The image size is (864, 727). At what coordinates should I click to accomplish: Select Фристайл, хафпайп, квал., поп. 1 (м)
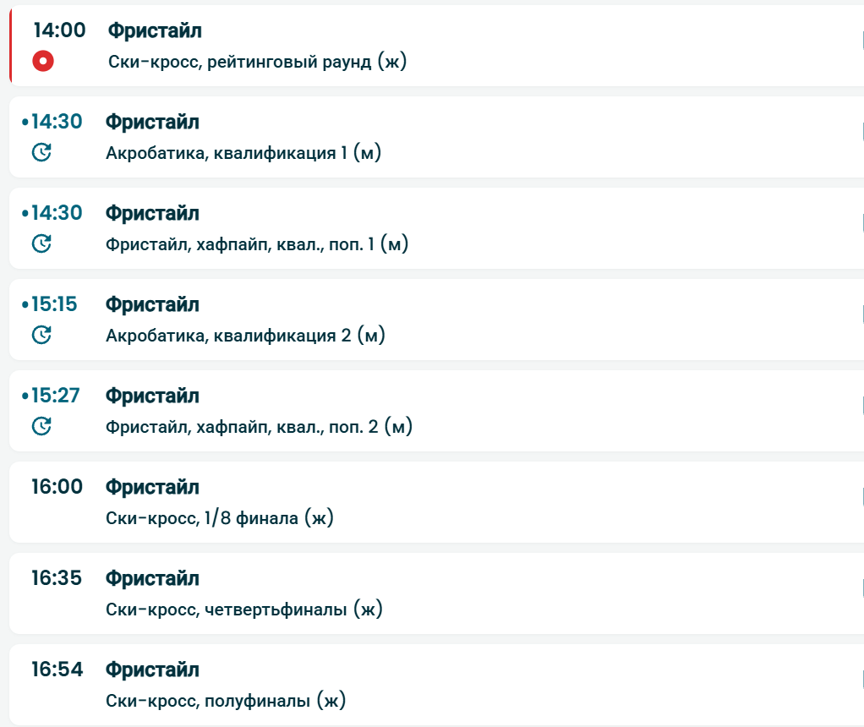pos(257,244)
